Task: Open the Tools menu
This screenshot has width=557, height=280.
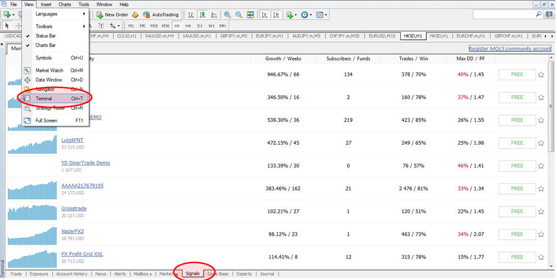Action: coord(84,4)
